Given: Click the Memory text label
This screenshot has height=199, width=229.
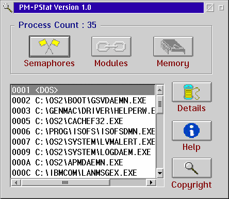Looking at the screenshot, I should click(173, 64).
